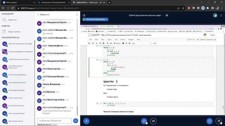Click the Logout button in Jupyter

[212, 35]
